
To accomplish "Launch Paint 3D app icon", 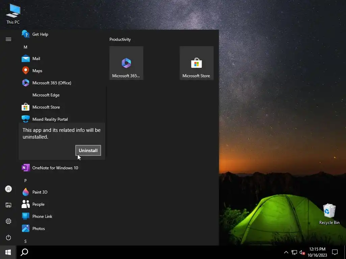I will 26,192.
